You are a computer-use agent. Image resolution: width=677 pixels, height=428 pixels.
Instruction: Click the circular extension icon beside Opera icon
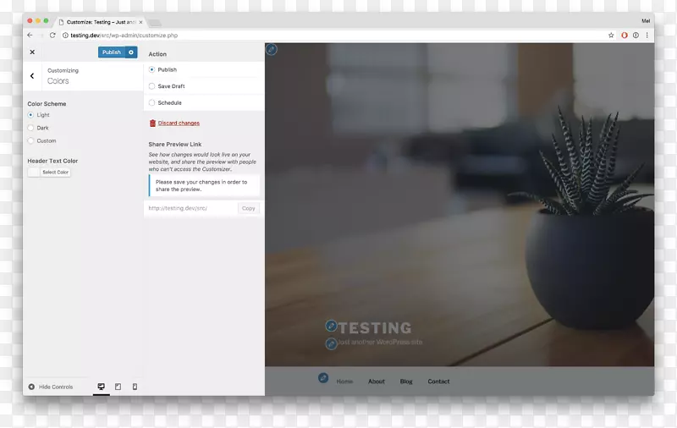636,36
